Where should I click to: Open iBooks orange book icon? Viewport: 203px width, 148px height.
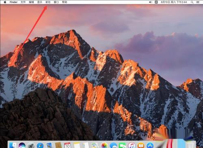click(x=141, y=146)
